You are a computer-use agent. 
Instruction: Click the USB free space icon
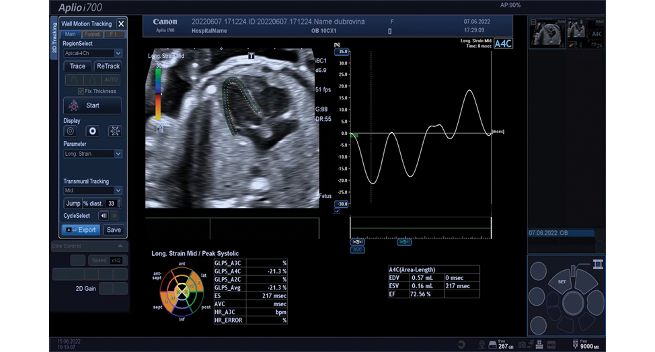(575, 344)
